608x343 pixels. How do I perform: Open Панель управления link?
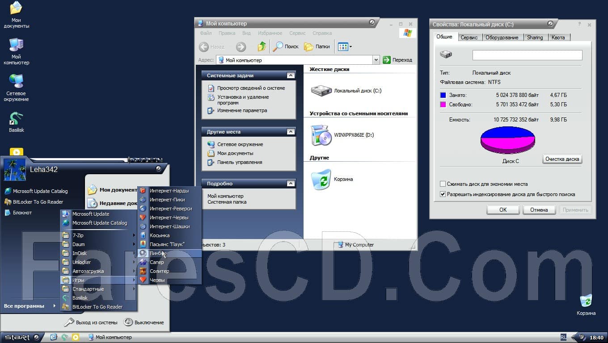pos(240,162)
